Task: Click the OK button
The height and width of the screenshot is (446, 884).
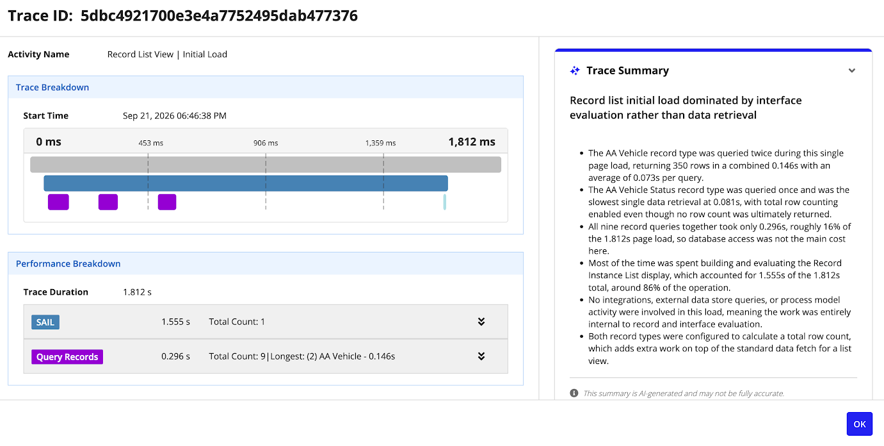Action: [859, 424]
